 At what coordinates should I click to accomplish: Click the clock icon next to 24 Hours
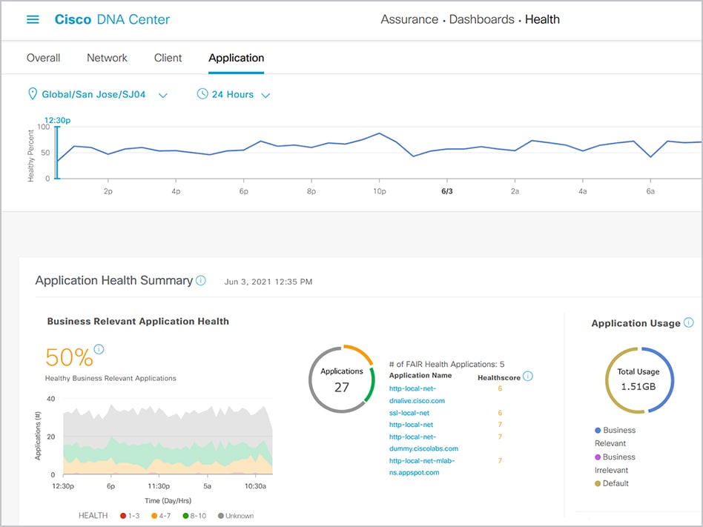(200, 94)
